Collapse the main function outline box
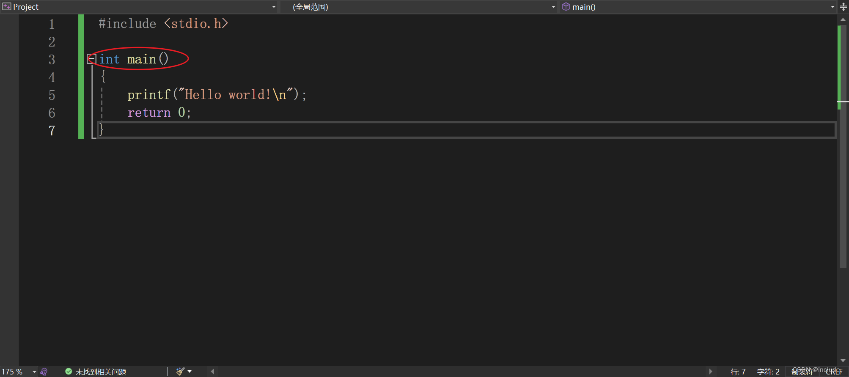The height and width of the screenshot is (377, 849). tap(91, 59)
